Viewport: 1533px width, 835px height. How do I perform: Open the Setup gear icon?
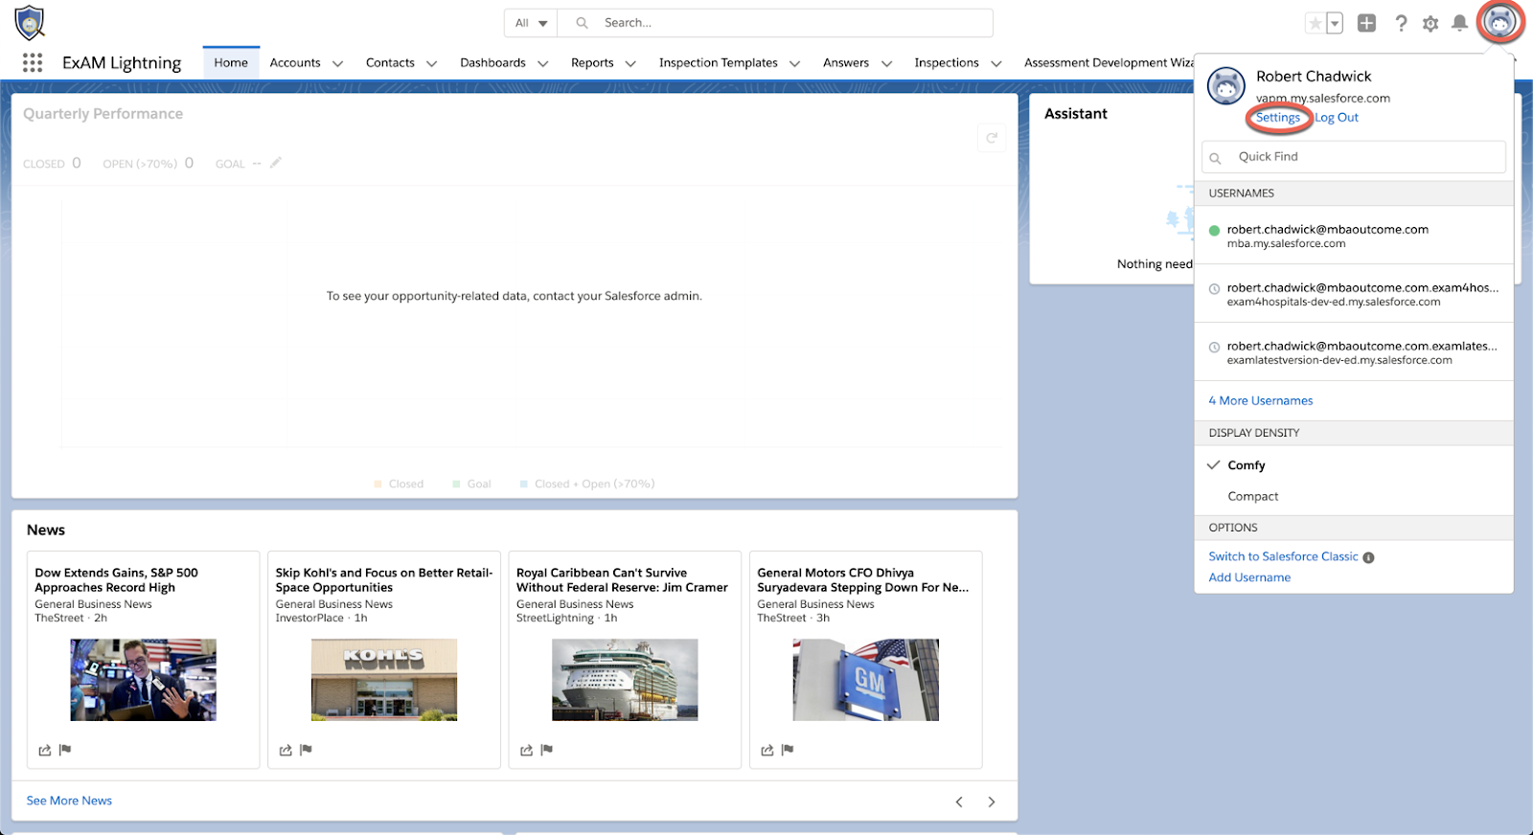(x=1430, y=23)
